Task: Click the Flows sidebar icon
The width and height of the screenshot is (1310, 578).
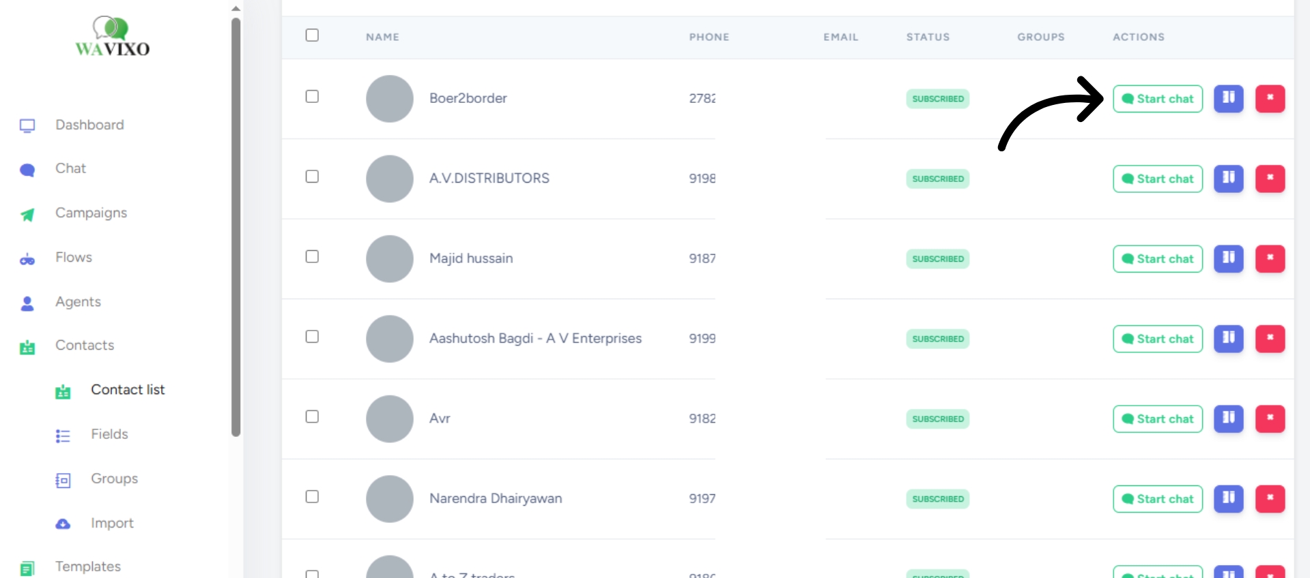Action: [27, 259]
